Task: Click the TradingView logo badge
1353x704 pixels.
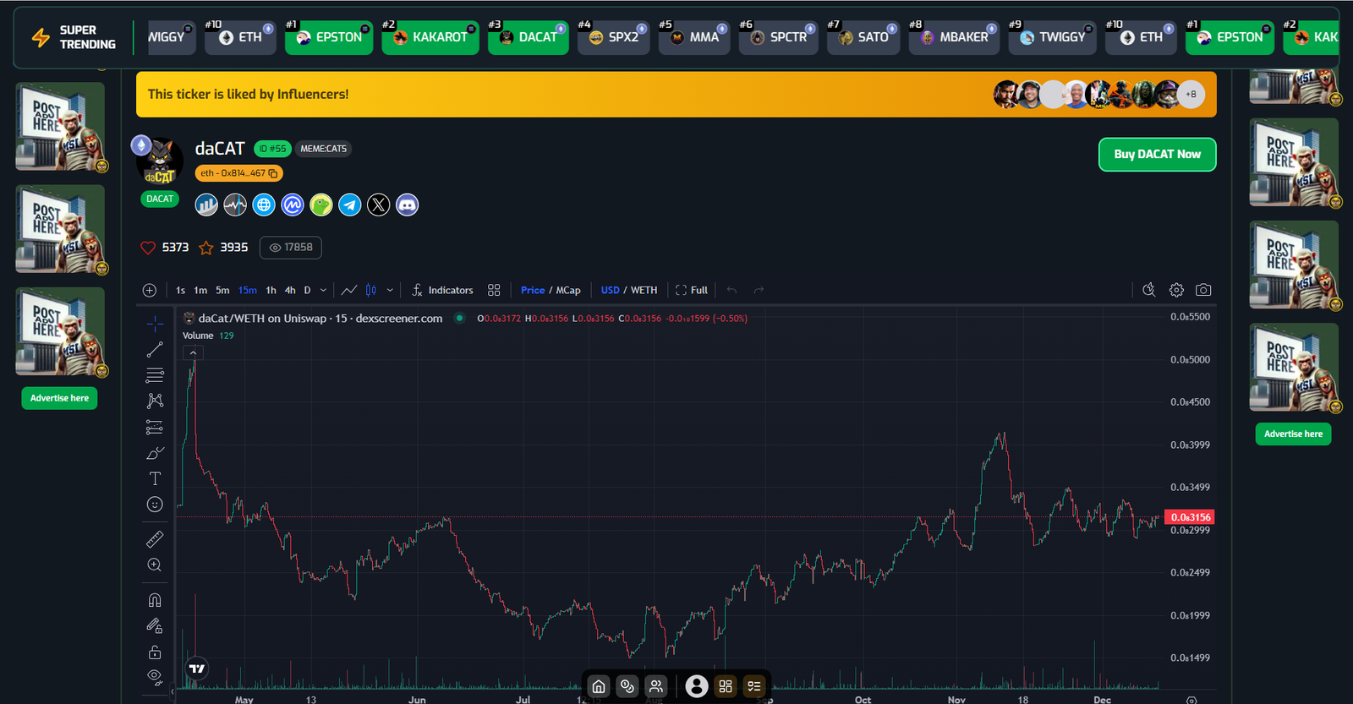Action: (x=197, y=669)
